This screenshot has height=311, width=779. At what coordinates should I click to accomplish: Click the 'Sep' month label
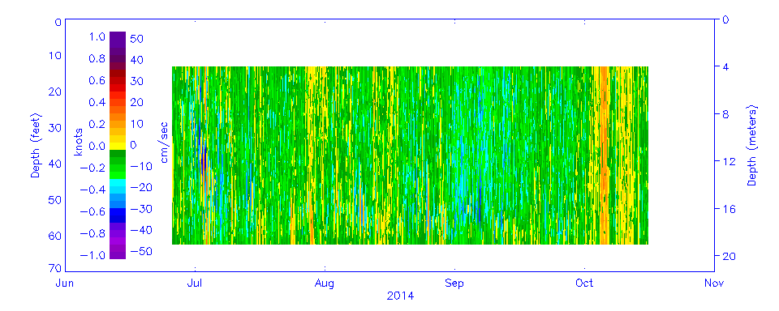pyautogui.click(x=454, y=283)
